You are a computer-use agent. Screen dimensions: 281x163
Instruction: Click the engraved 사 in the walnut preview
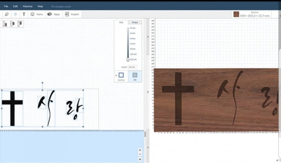[230, 98]
